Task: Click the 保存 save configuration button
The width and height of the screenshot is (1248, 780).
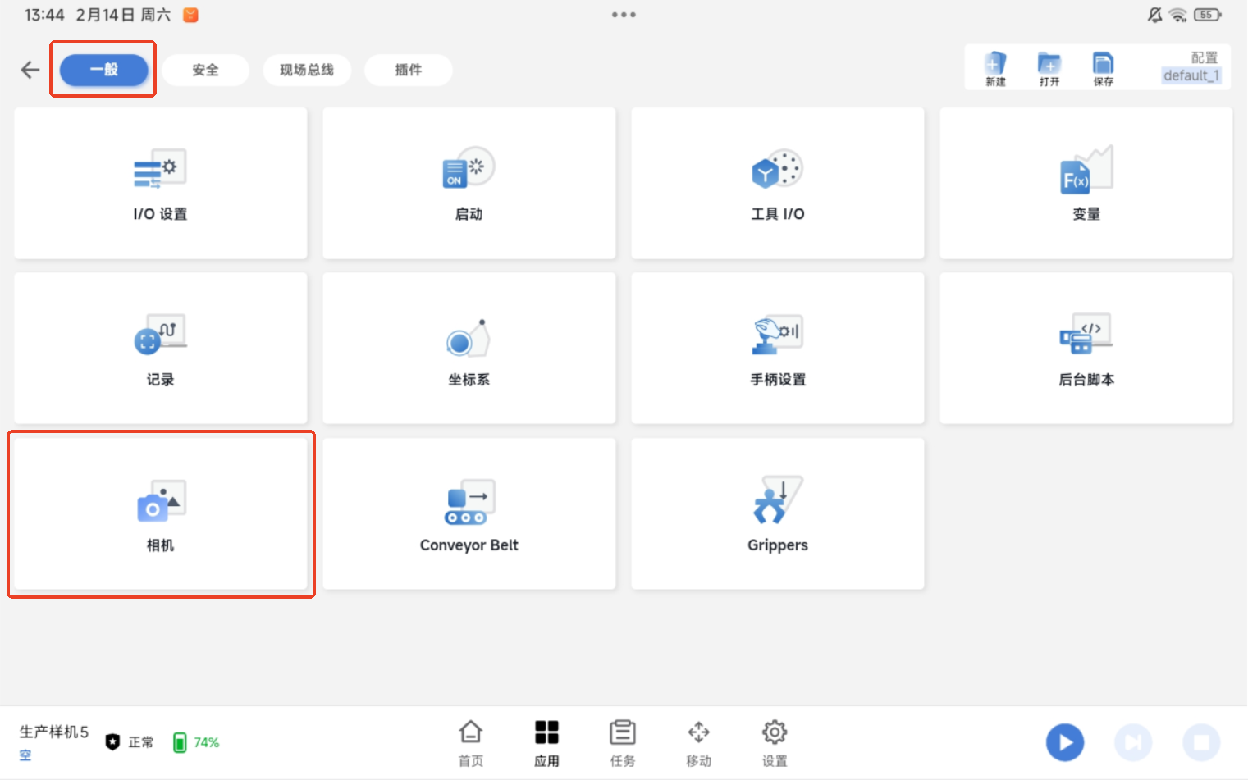Action: click(1104, 68)
